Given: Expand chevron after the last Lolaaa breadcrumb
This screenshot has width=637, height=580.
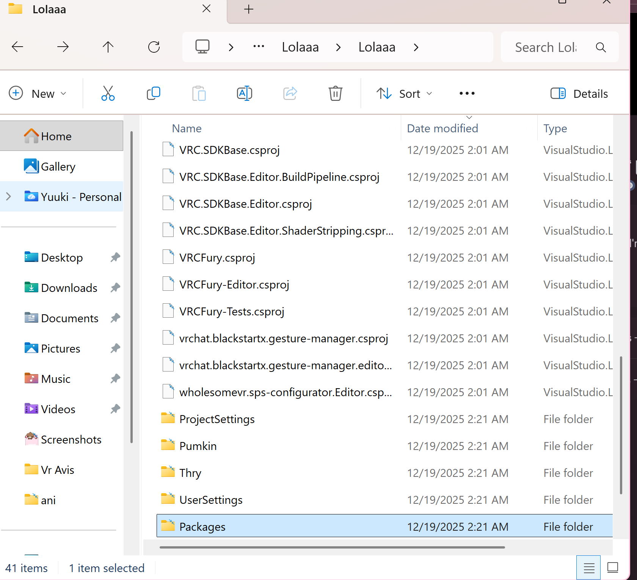Looking at the screenshot, I should click(x=416, y=47).
